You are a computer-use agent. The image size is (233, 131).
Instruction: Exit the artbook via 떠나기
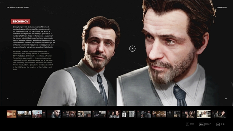208,124
